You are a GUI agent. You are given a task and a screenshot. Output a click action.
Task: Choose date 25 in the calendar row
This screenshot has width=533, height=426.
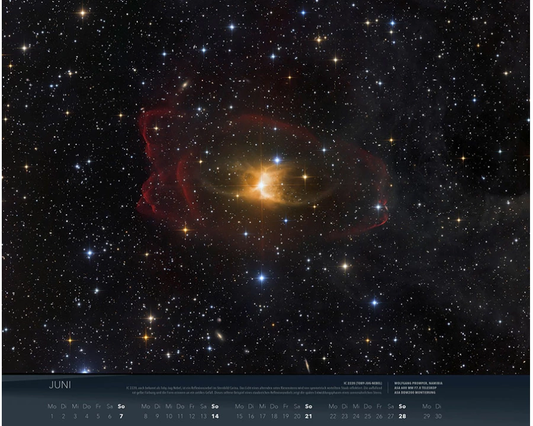(x=368, y=416)
